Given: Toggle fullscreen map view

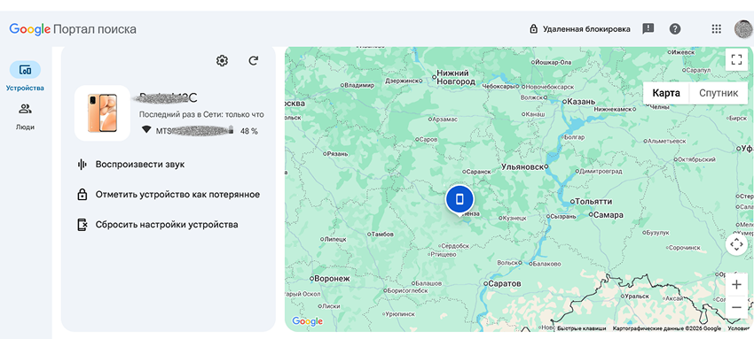Looking at the screenshot, I should (x=736, y=59).
